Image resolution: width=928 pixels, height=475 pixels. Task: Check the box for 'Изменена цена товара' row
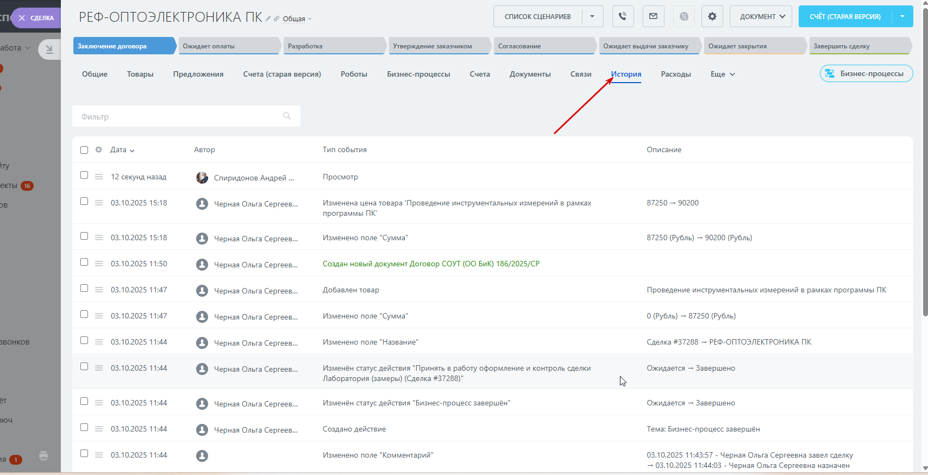pos(84,201)
